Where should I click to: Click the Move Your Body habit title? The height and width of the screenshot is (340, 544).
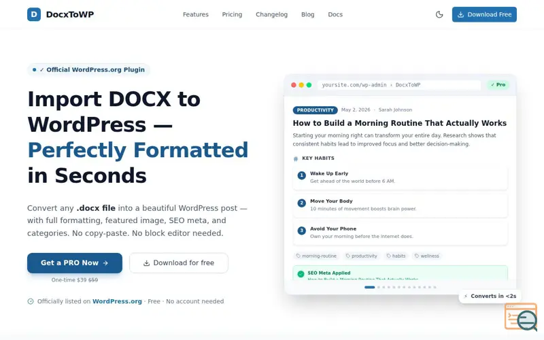(331, 201)
